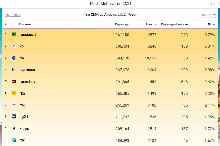Click the headphones icon at top right
This screenshot has width=220, height=146.
(x=212, y=4)
